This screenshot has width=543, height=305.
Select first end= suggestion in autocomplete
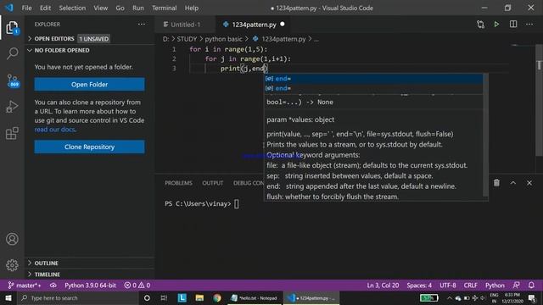[x=374, y=79]
